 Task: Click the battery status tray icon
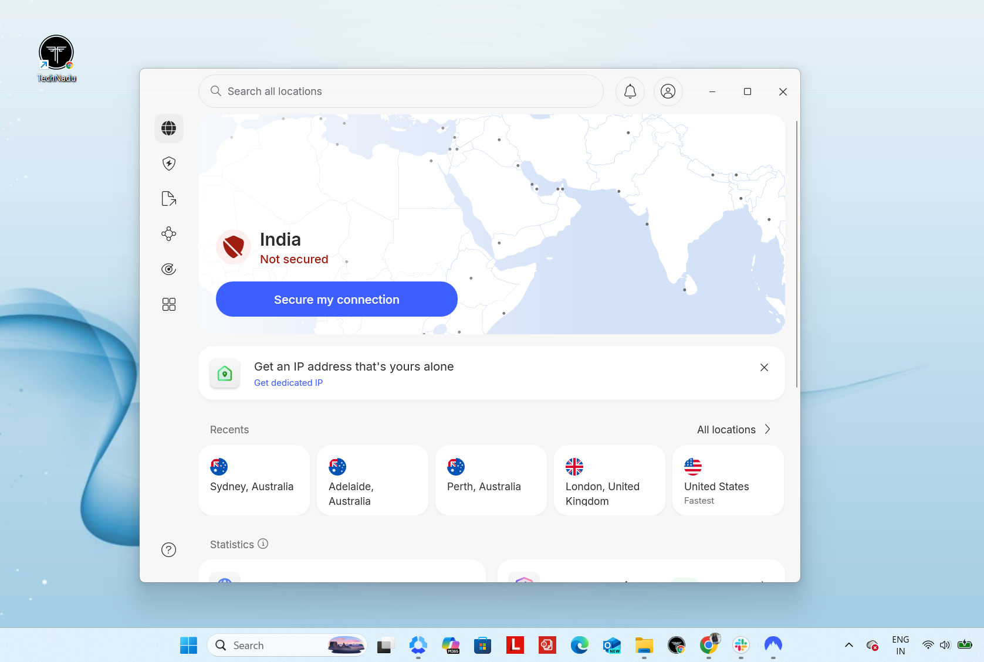click(x=965, y=645)
